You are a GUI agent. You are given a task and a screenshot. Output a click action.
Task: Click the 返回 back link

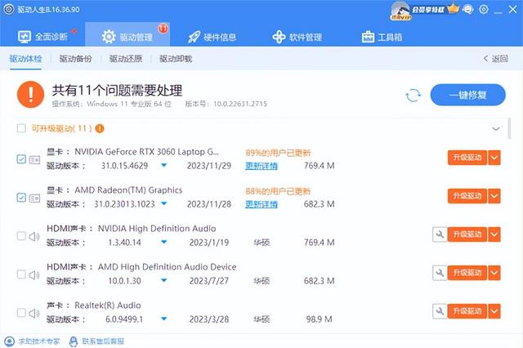[x=496, y=59]
